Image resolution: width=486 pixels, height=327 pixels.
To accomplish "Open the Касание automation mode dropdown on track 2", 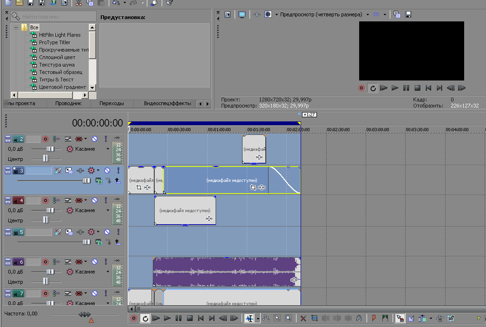I will [x=108, y=149].
